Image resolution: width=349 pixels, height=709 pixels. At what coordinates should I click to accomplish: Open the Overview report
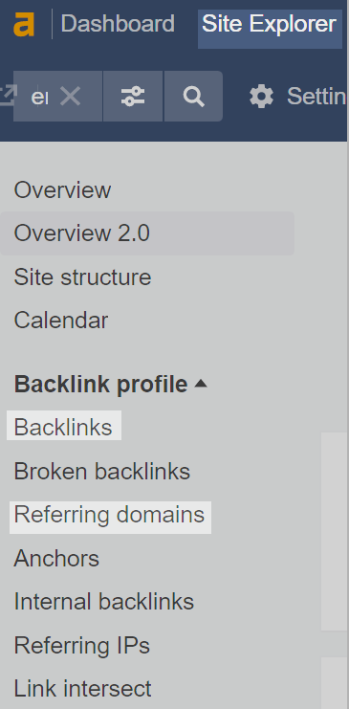62,189
